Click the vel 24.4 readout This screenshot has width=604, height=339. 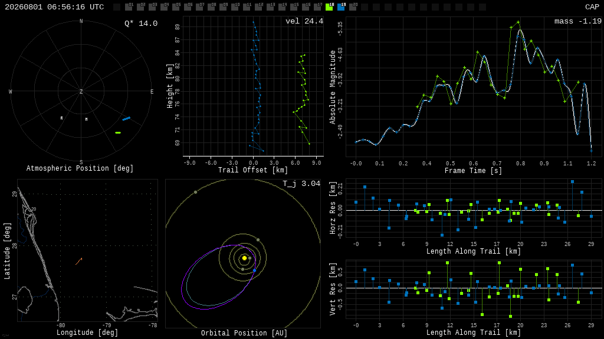pyautogui.click(x=304, y=21)
